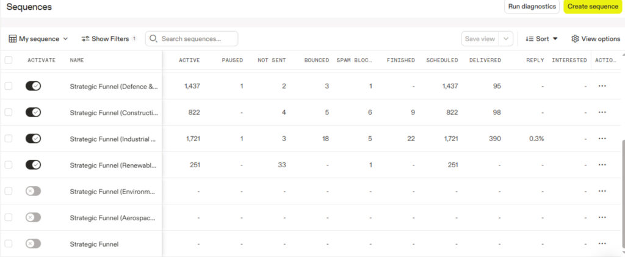This screenshot has height=257, width=625.
Task: Select checkbox for Defence funnel row
Action: (9, 86)
